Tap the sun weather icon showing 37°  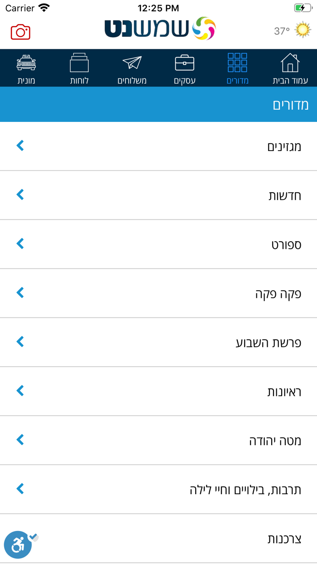point(303,28)
